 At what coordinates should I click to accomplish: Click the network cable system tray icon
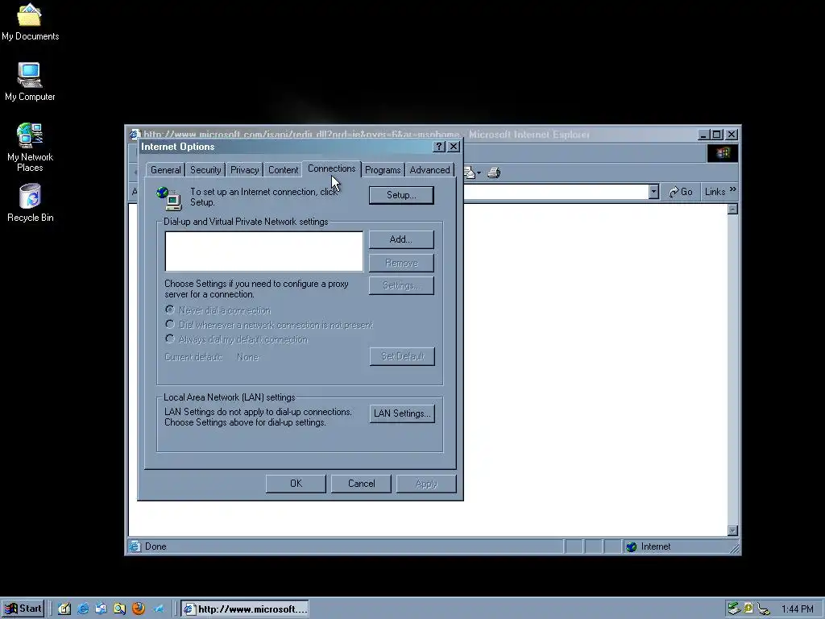coord(764,609)
